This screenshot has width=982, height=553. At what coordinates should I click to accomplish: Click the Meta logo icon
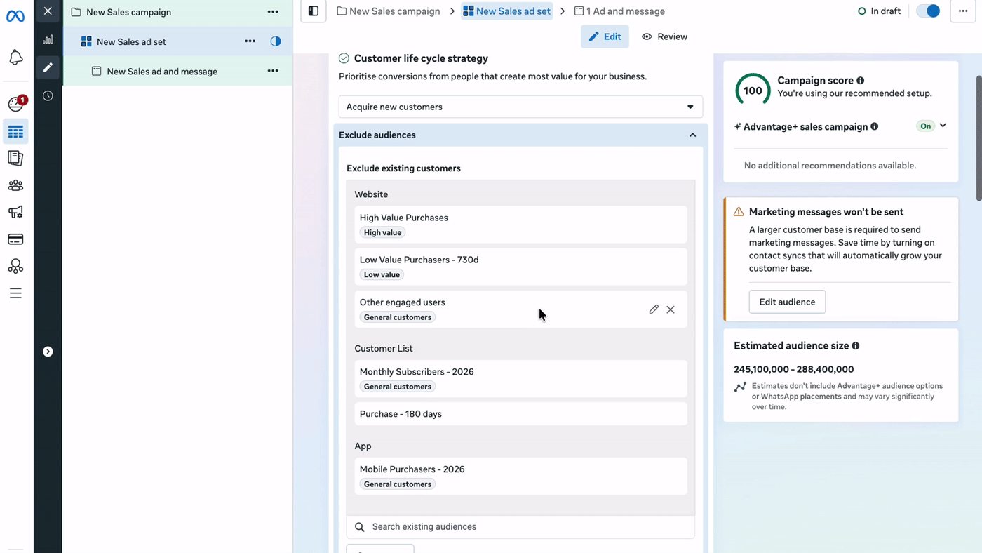point(15,16)
